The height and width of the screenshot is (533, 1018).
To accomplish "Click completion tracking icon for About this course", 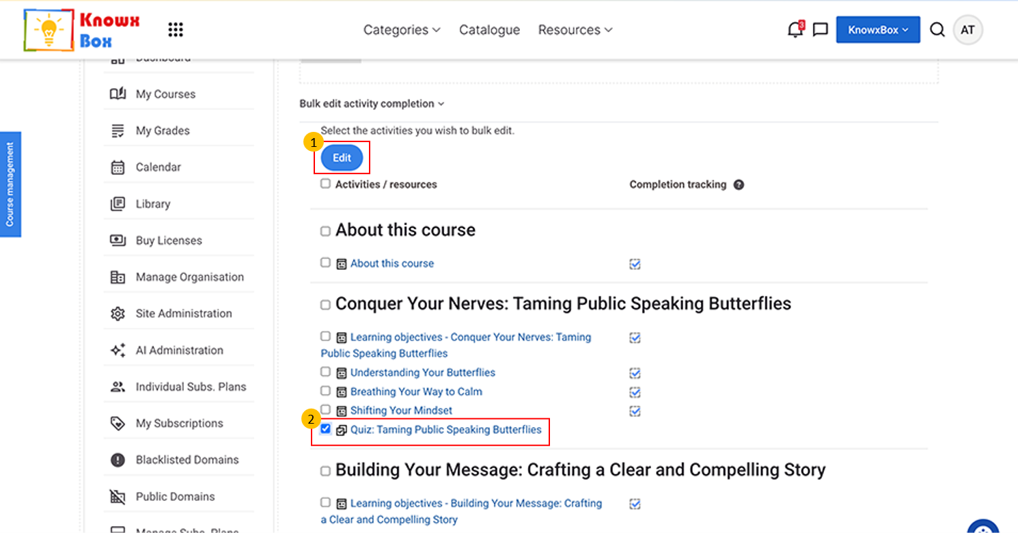I will pyautogui.click(x=635, y=264).
